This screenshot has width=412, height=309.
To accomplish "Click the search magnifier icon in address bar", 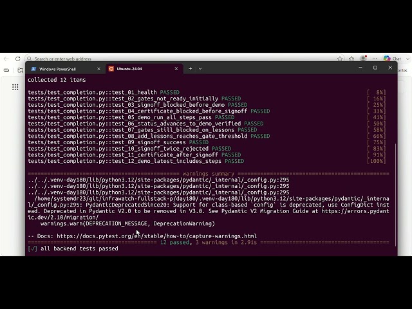I will pyautogui.click(x=30, y=59).
